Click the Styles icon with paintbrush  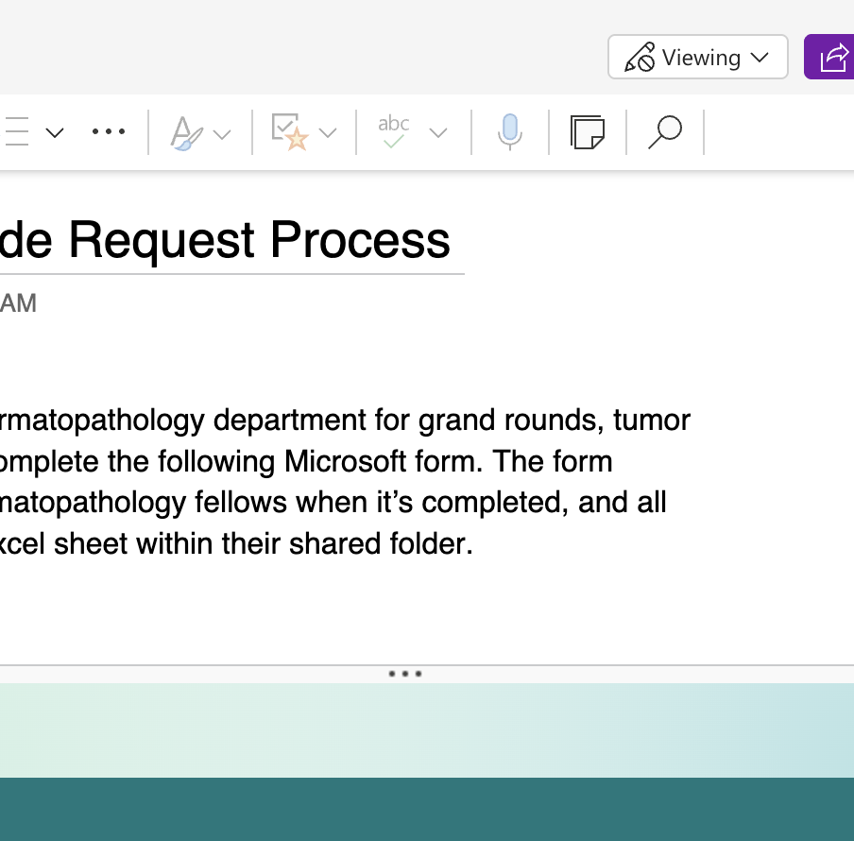(x=187, y=133)
